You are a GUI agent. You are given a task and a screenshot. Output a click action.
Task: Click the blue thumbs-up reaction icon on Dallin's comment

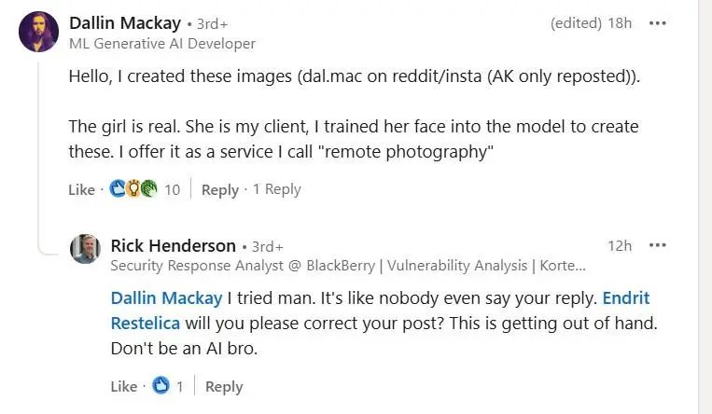point(118,188)
